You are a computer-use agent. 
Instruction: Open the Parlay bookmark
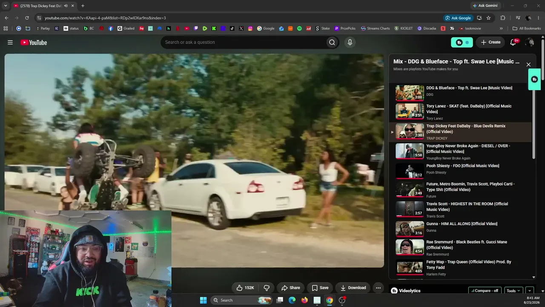click(x=42, y=29)
